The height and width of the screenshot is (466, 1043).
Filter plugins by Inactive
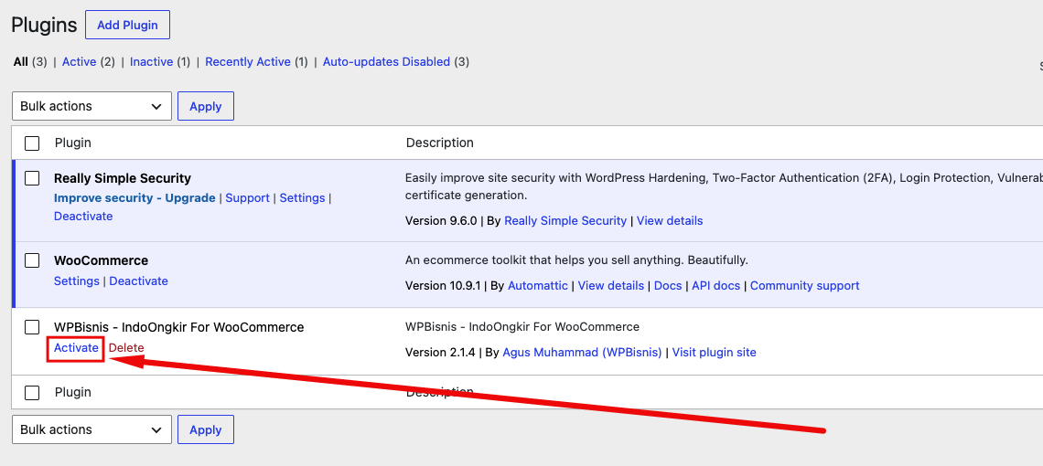click(152, 62)
